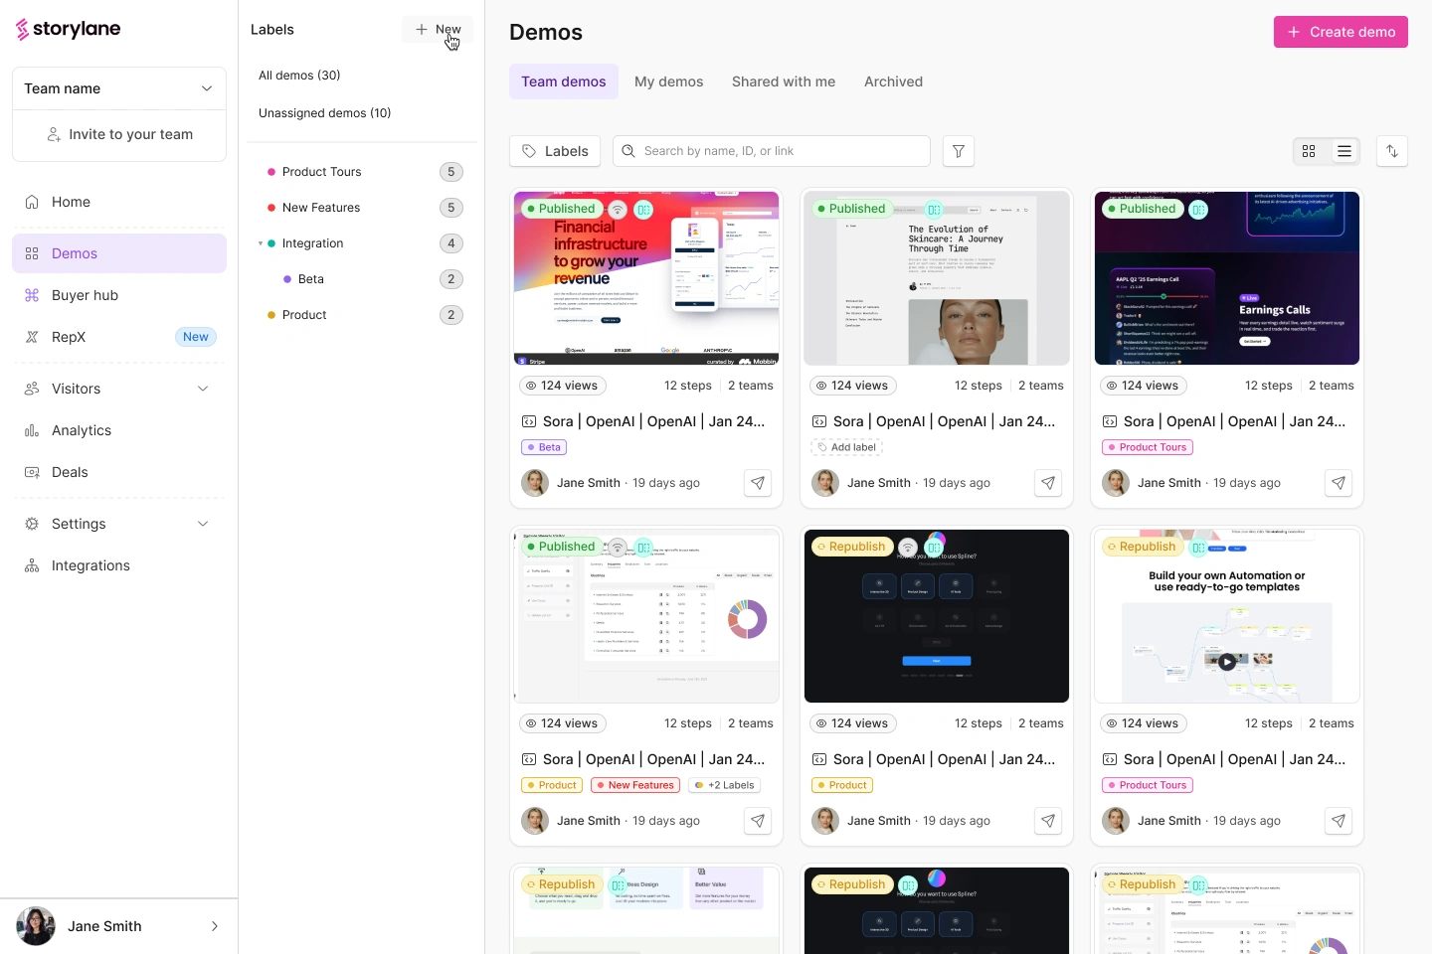Expand the Settings menu
Image resolution: width=1432 pixels, height=954 pixels.
[203, 524]
